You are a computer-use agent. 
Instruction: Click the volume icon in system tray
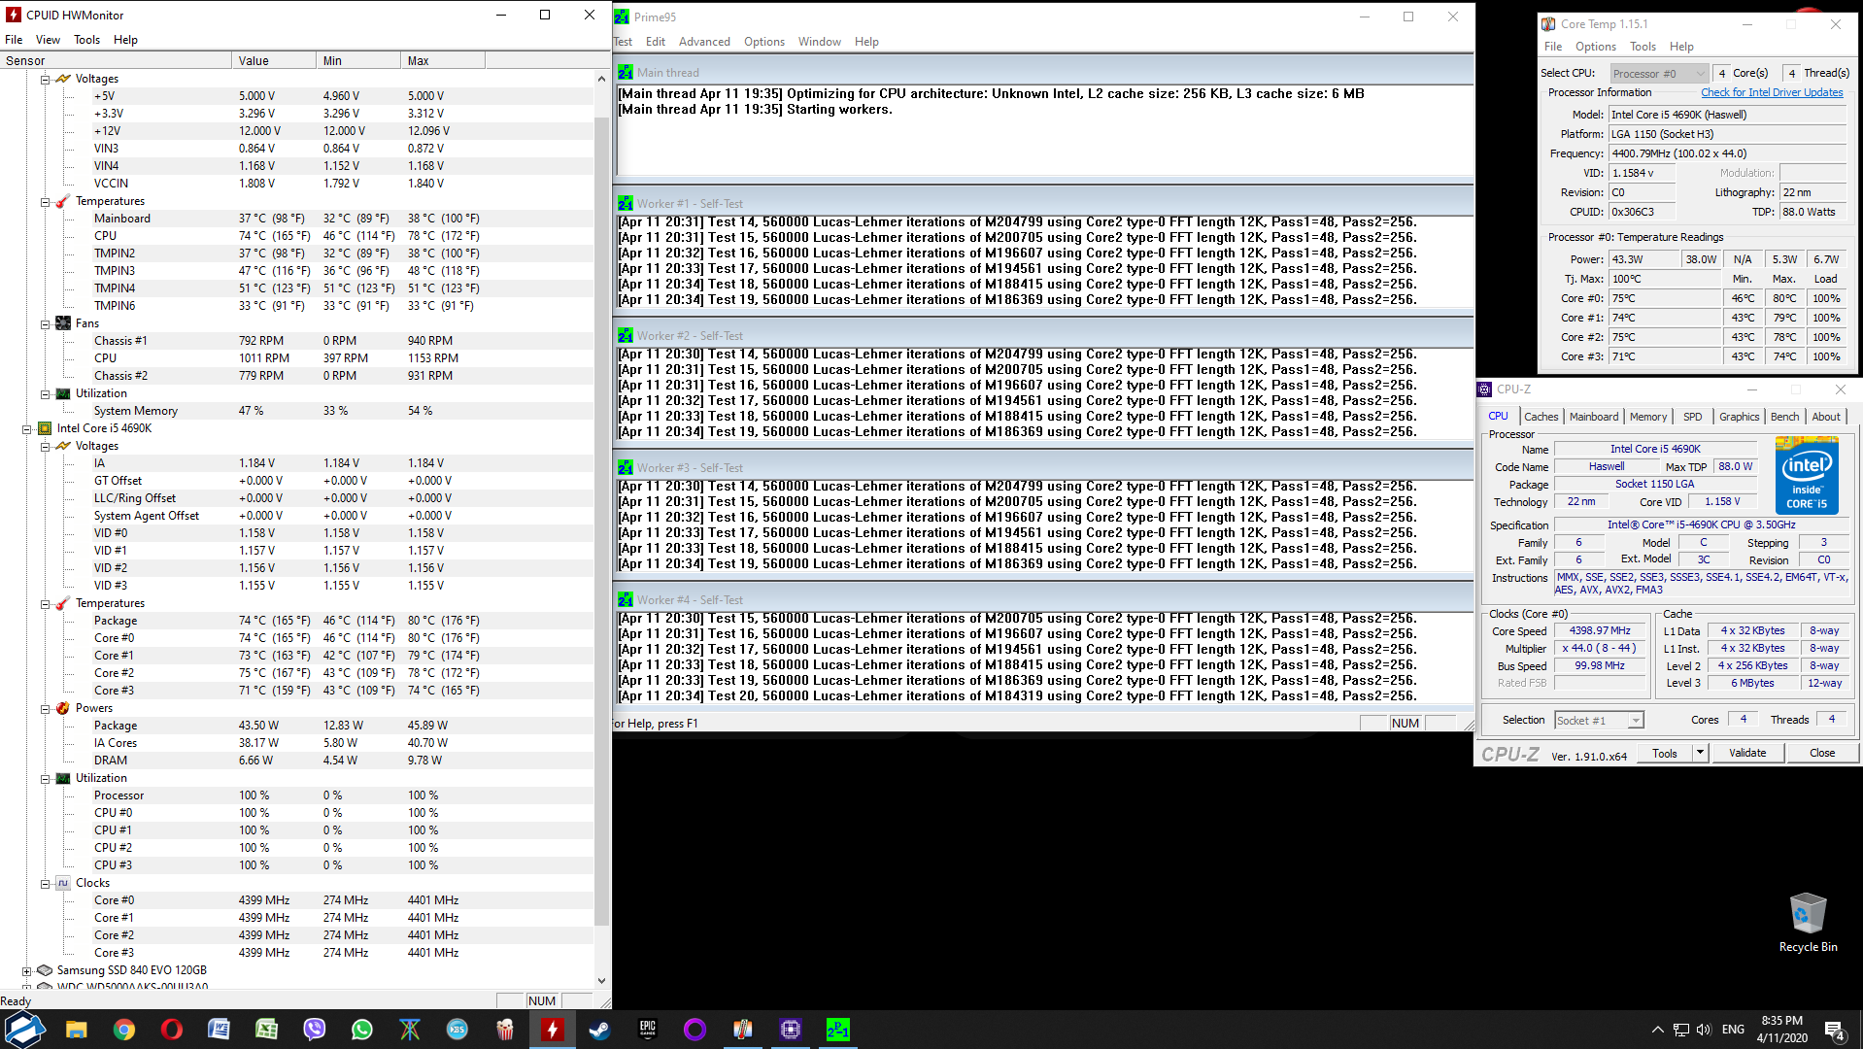(1704, 1030)
